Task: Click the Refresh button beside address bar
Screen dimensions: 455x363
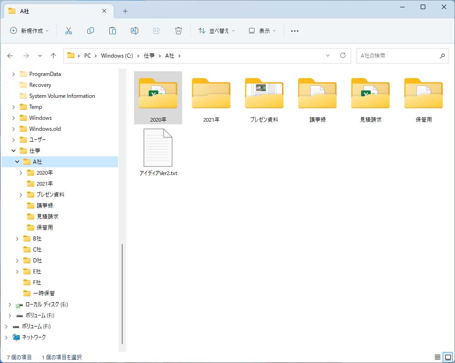Action: coord(342,55)
